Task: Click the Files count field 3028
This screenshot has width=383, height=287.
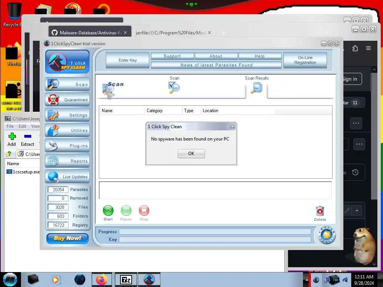Action: pyautogui.click(x=58, y=207)
